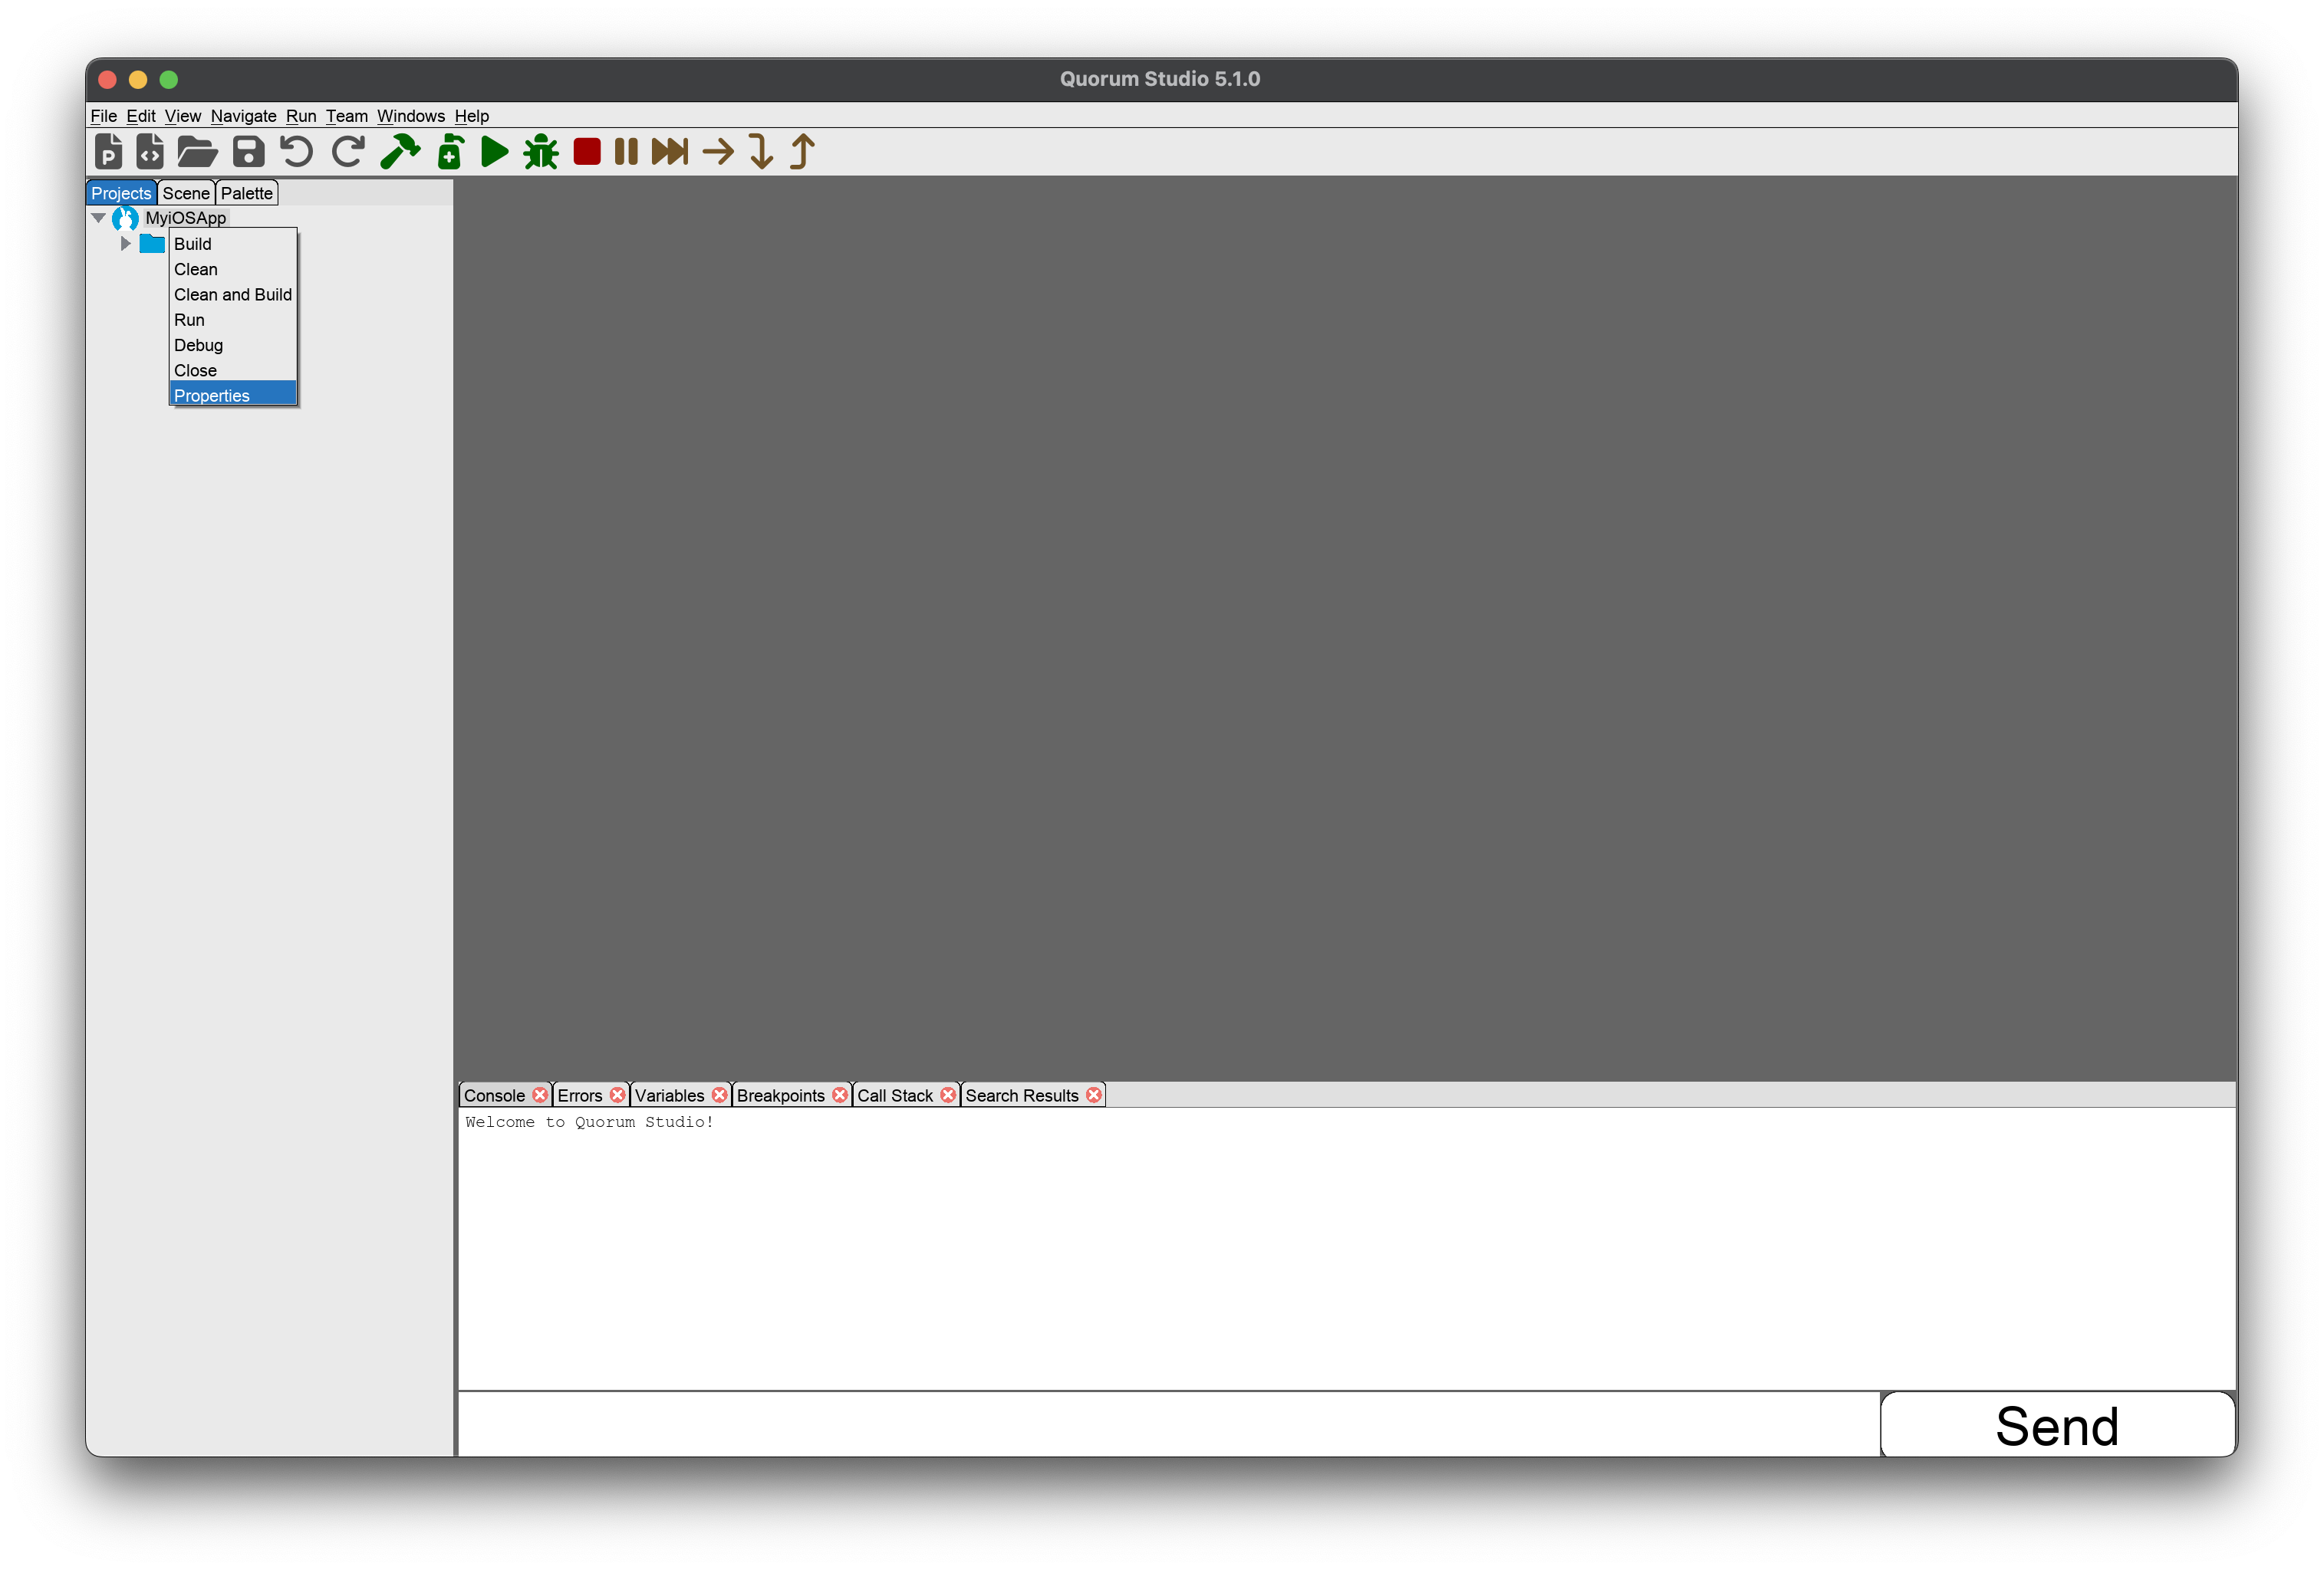Click the Step Into down arrow icon
Viewport: 2324px width, 1570px height.
[x=761, y=152]
